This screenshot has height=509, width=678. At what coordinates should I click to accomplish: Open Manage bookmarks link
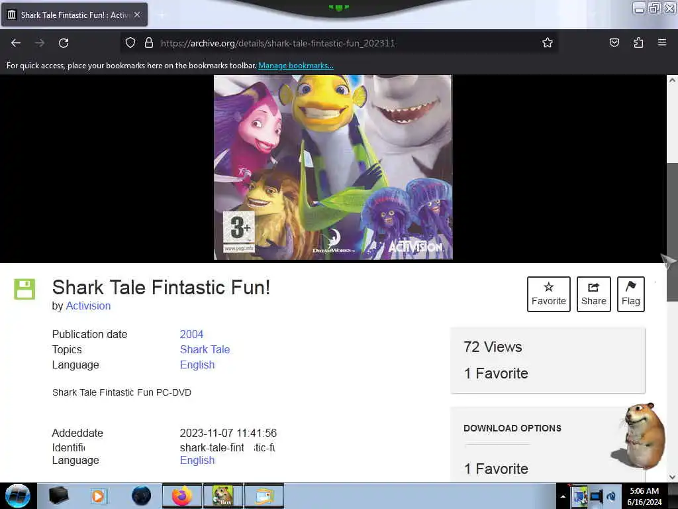pos(296,66)
